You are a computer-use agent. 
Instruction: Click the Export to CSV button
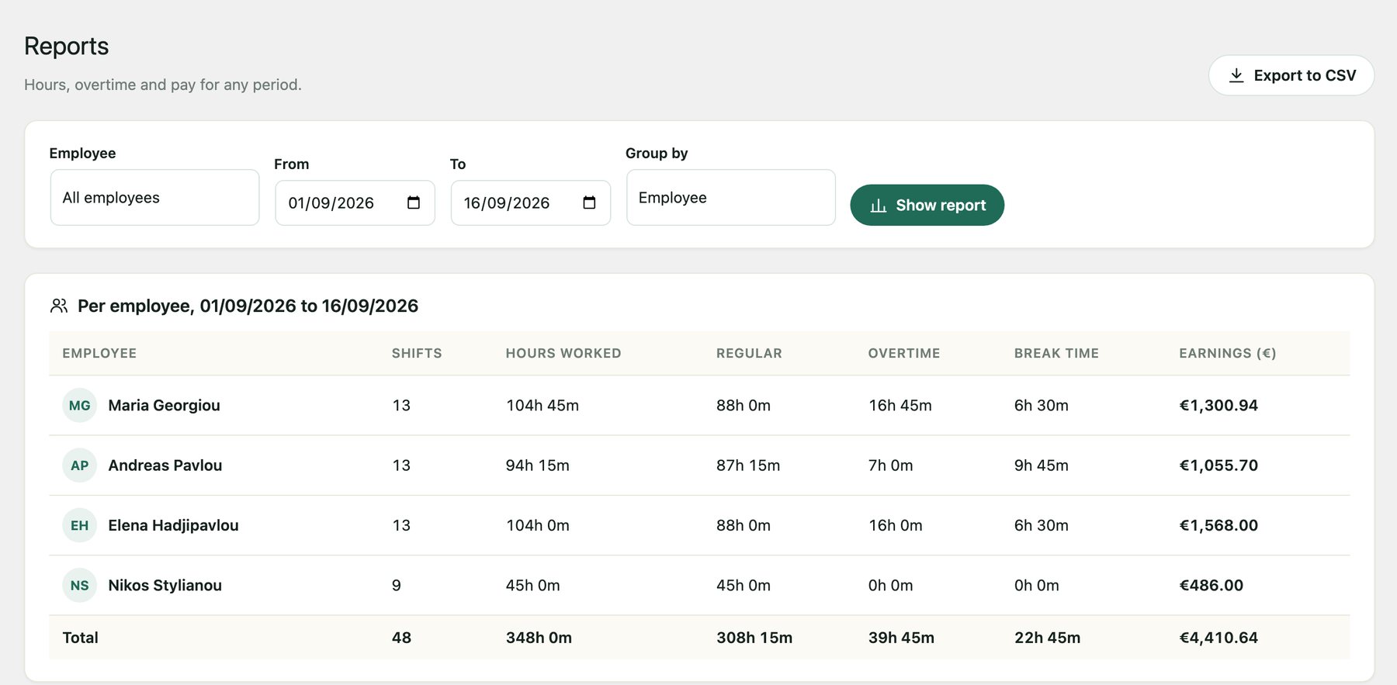point(1291,75)
